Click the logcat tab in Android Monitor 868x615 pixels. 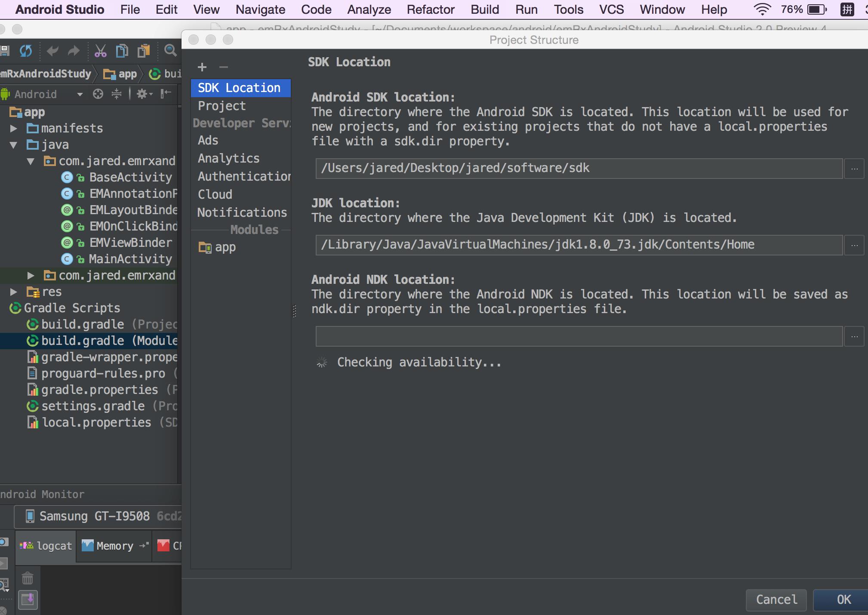click(47, 545)
